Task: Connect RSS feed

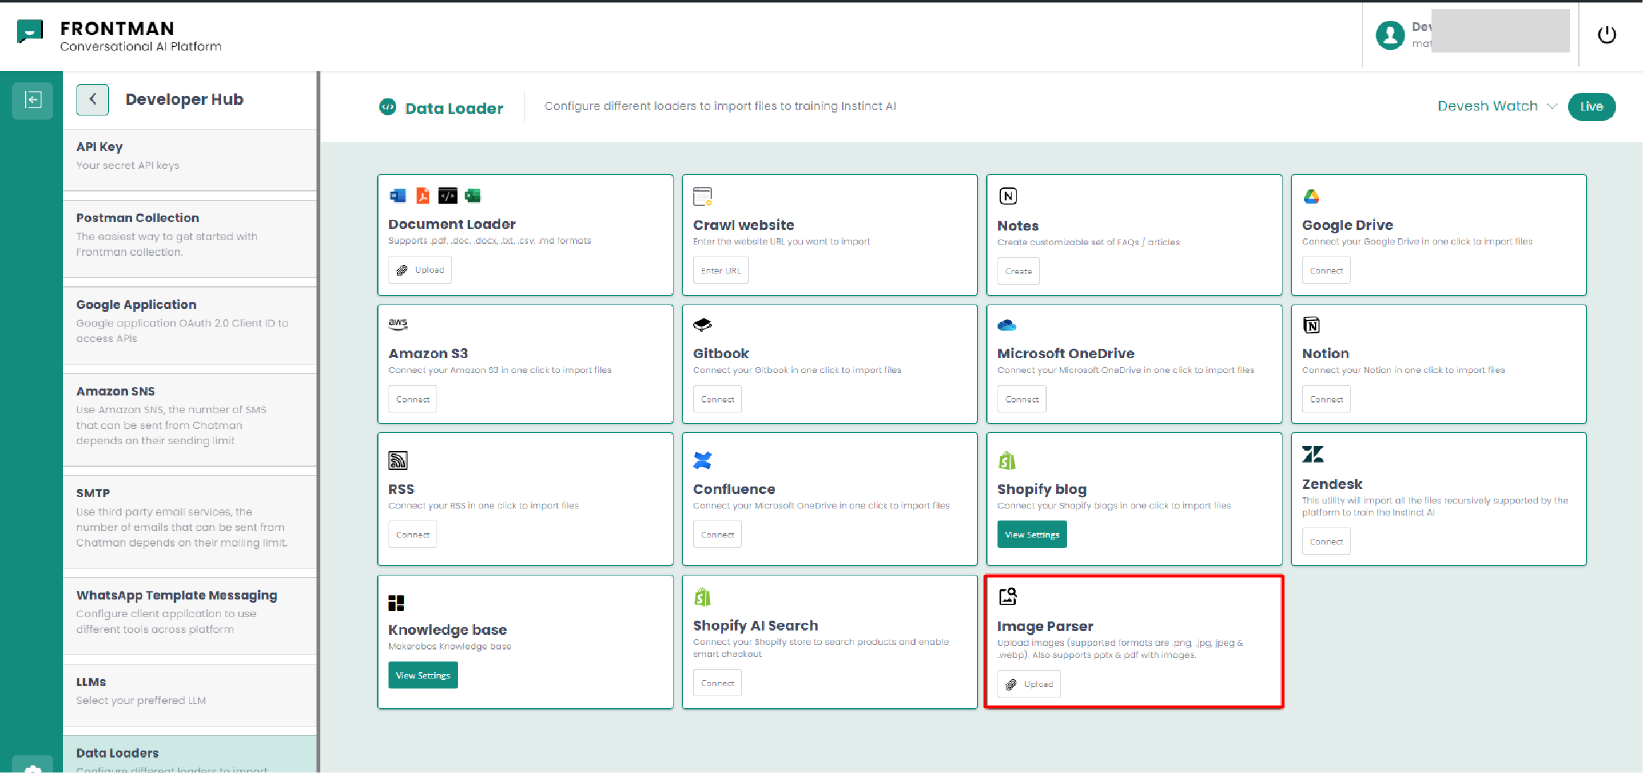Action: (x=413, y=535)
